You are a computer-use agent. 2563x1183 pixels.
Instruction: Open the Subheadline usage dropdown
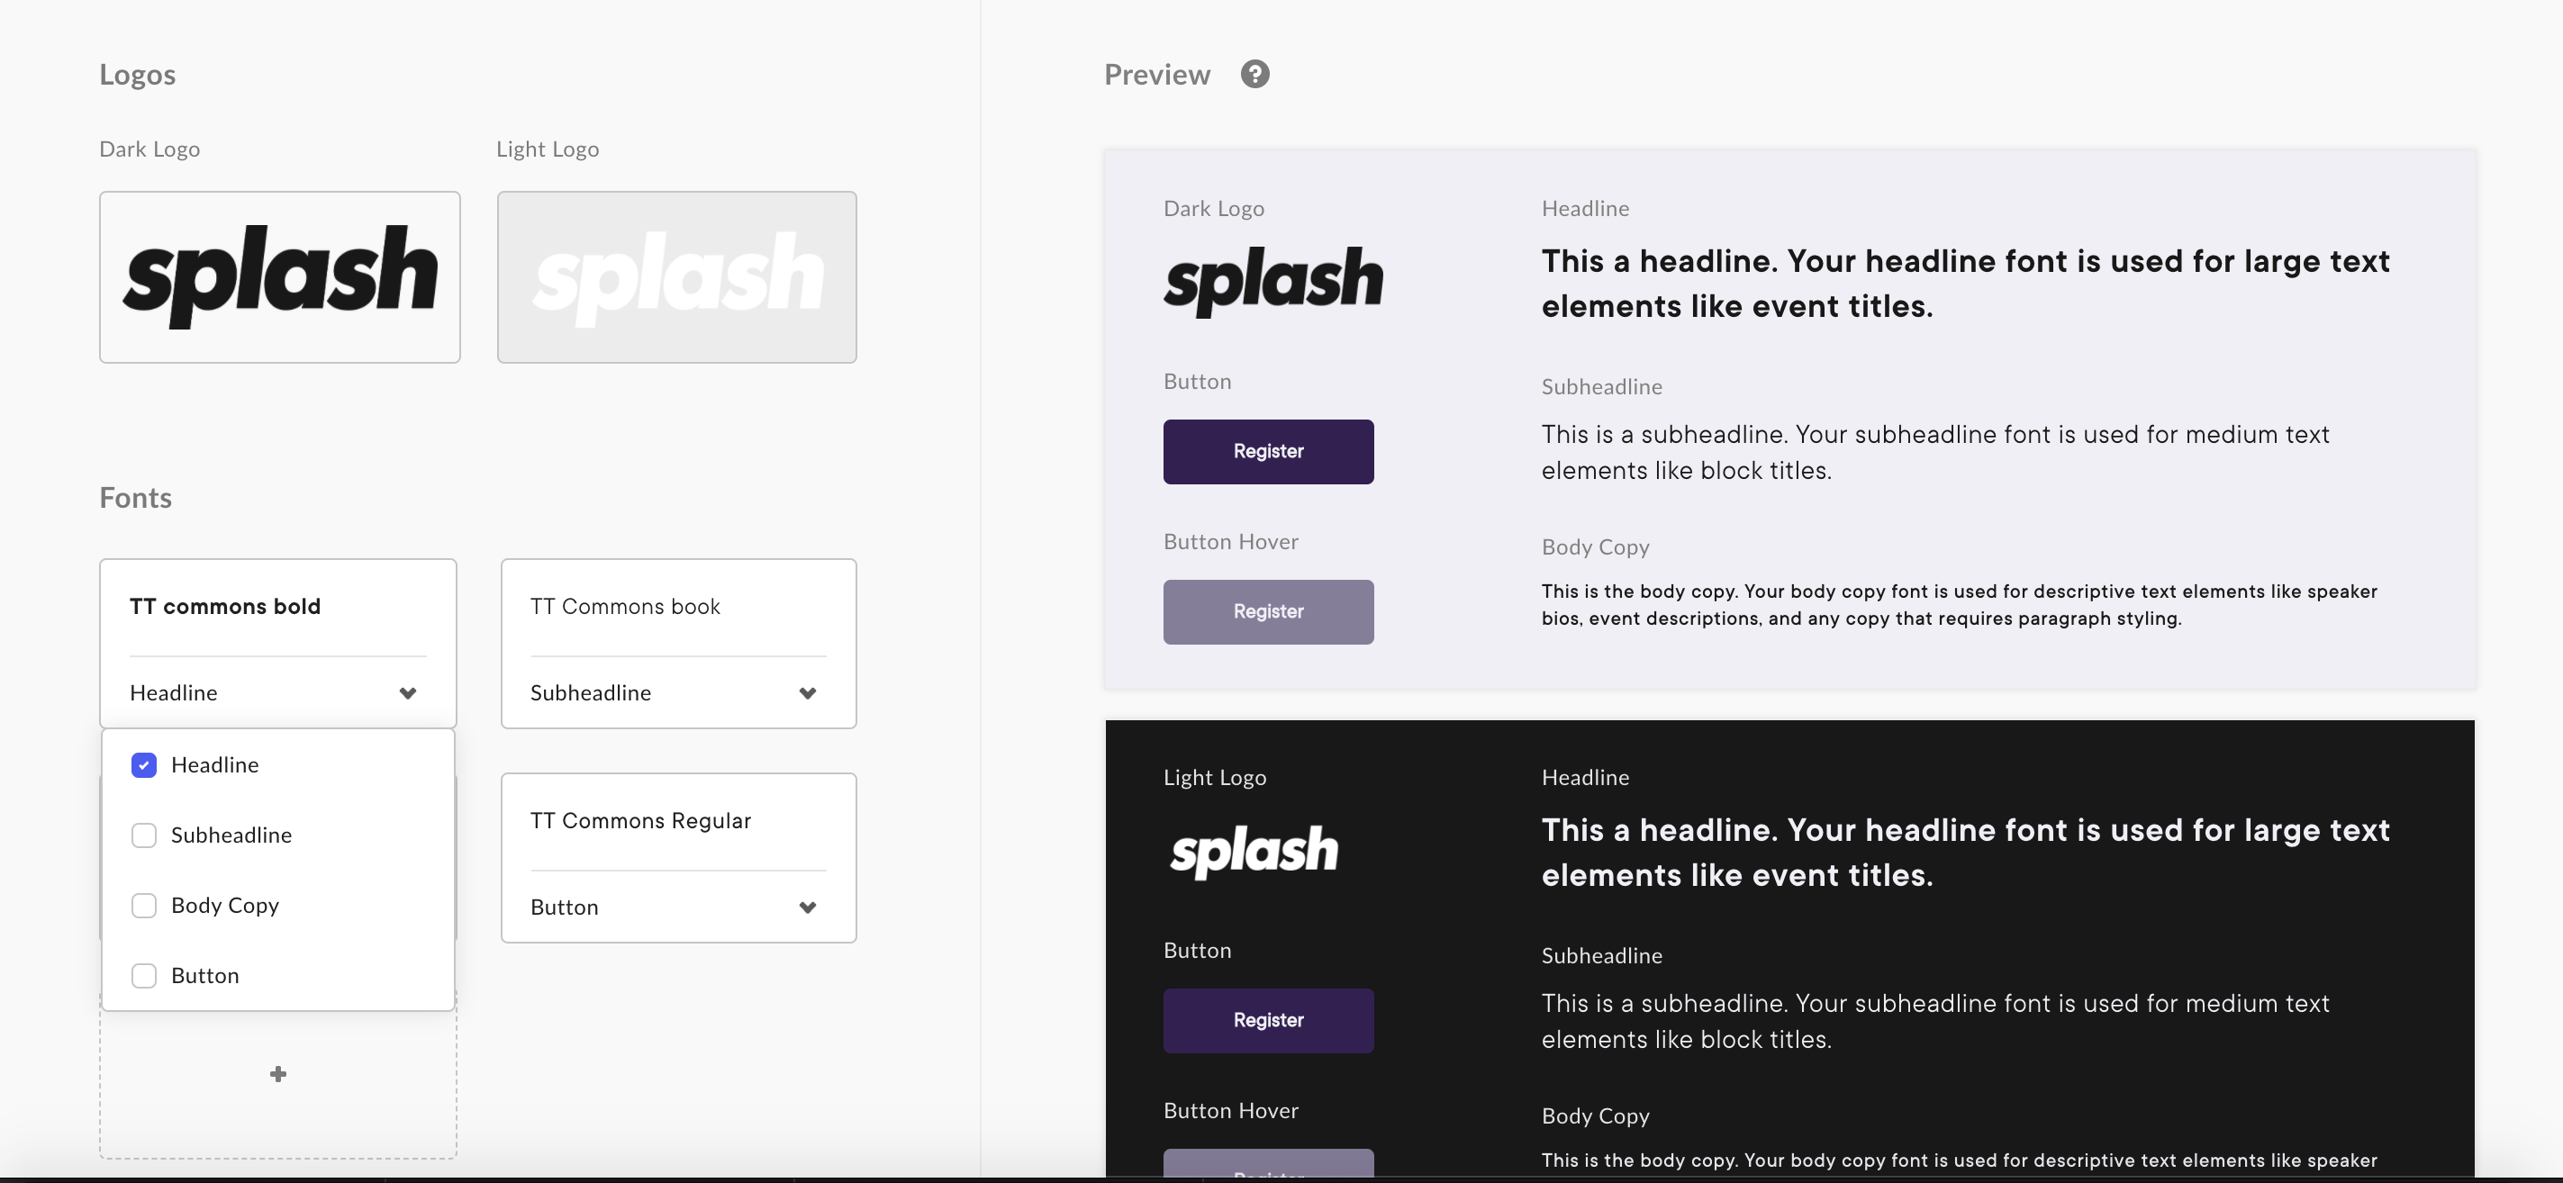pos(678,692)
